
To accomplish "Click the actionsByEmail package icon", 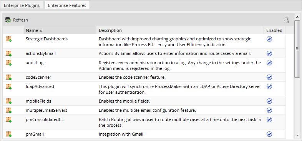I will 8,53.
